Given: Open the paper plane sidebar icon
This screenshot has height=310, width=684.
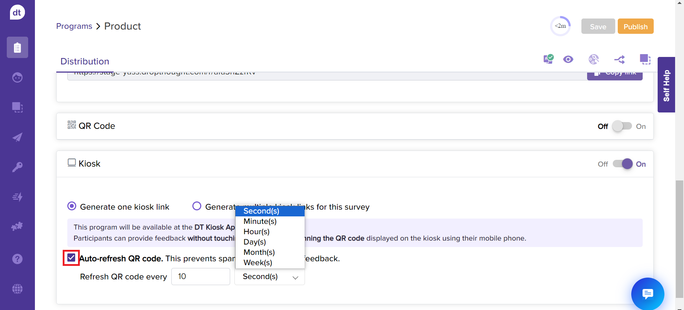Looking at the screenshot, I should coord(17,137).
